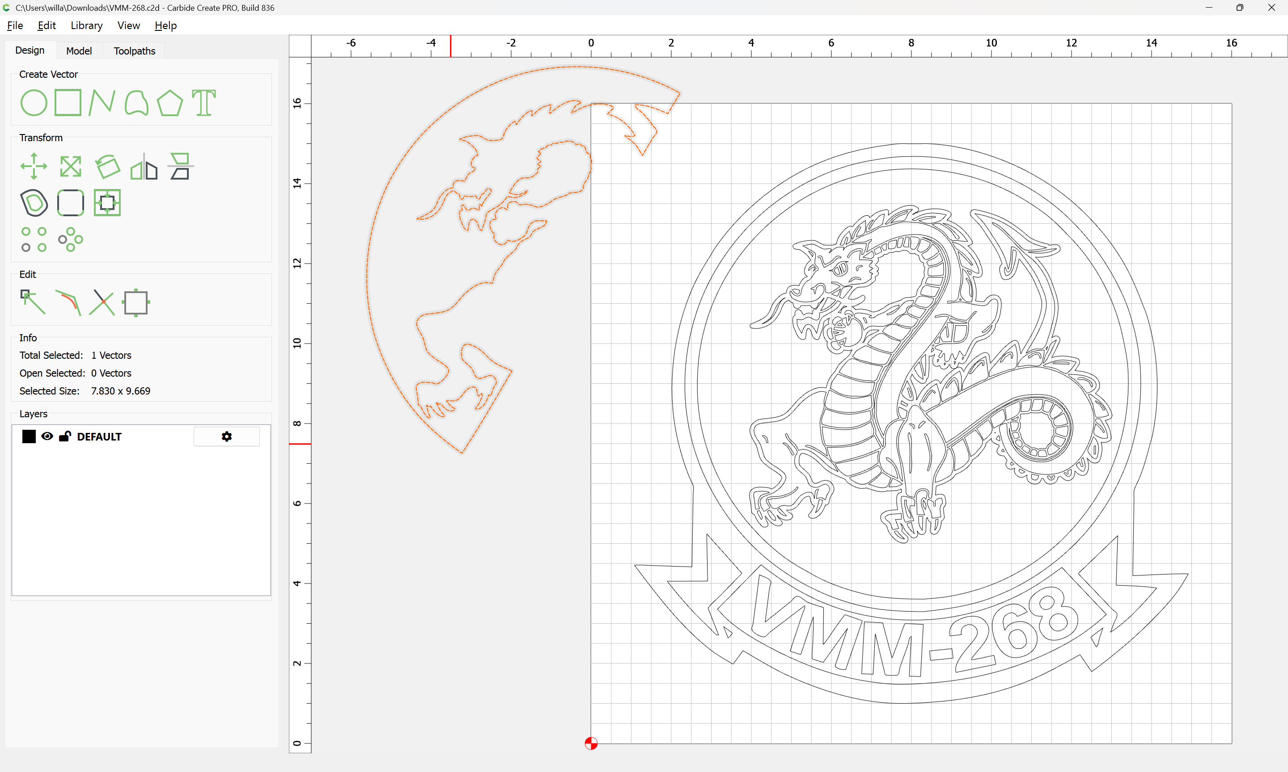
Task: Choose the Rotate transform tool
Action: coord(107,167)
